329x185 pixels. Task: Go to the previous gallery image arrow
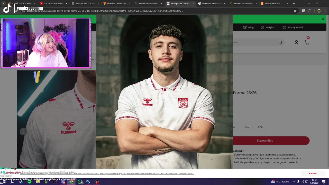(x=23, y=132)
